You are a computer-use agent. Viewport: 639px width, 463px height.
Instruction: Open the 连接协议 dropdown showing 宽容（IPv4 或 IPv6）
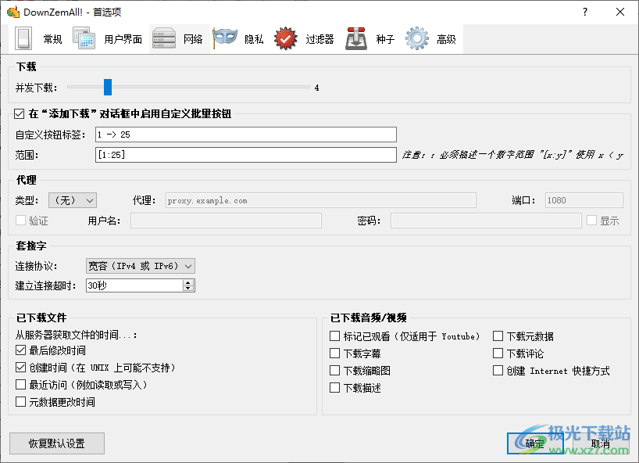pyautogui.click(x=140, y=266)
